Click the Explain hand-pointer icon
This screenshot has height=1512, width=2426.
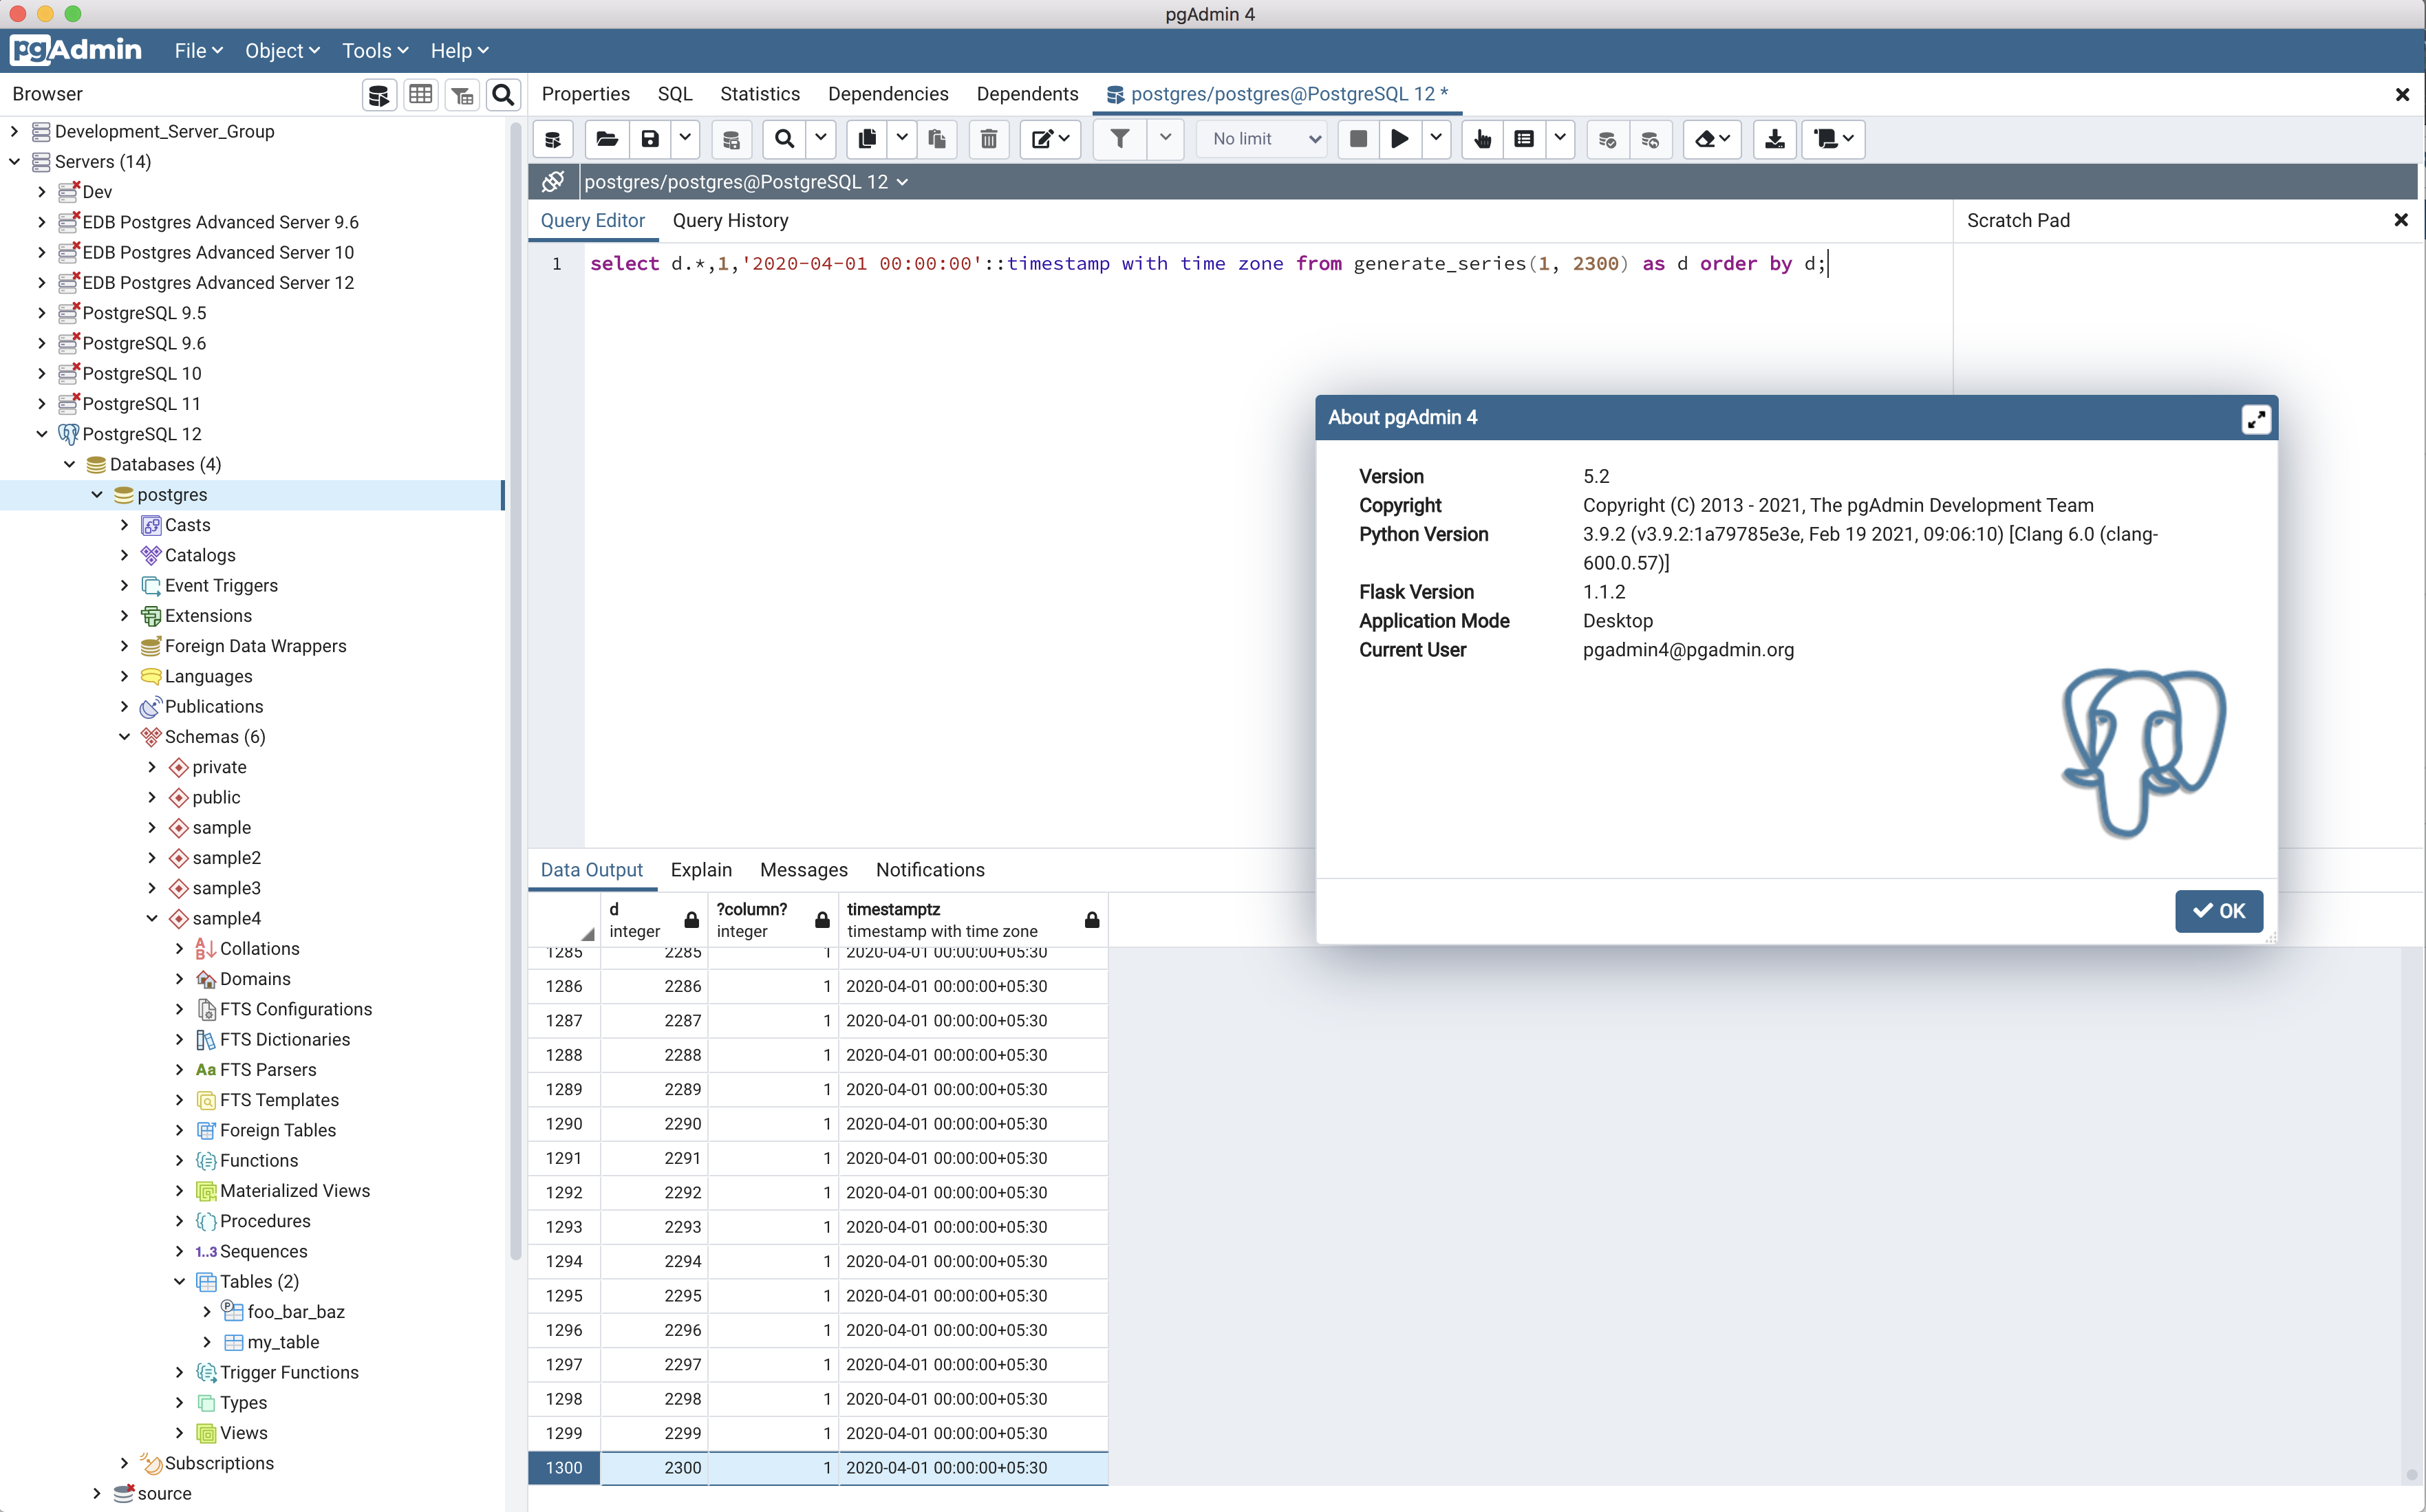1482,139
